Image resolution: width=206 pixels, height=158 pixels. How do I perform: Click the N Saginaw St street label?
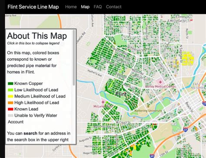(x=181, y=54)
